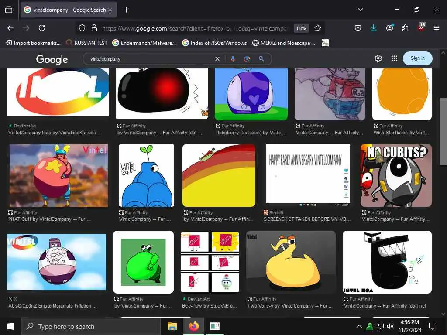Image resolution: width=447 pixels, height=335 pixels.
Task: Click the site lock padlock icon
Action: (x=94, y=28)
